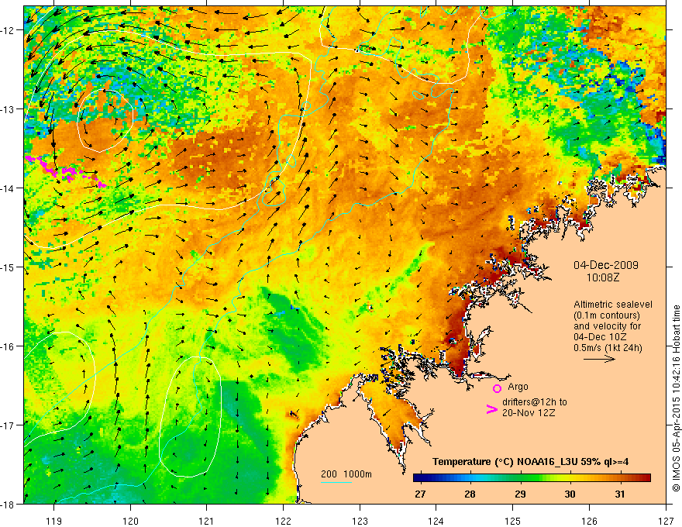Viewport: 682px width, 527px height.
Task: Click the temperature color bar scale
Action: point(532,478)
